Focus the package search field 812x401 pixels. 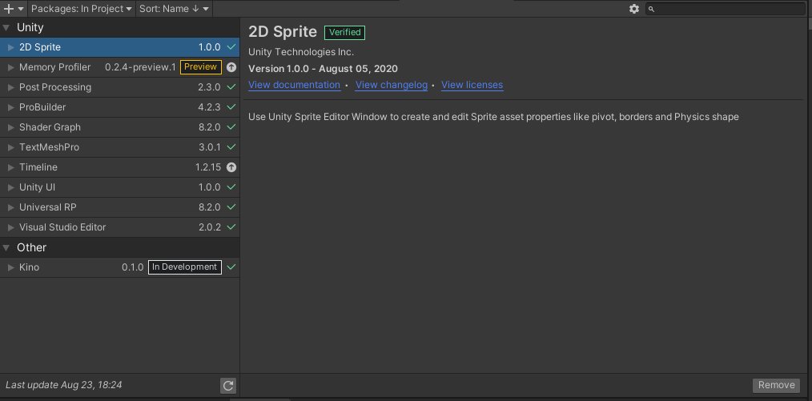729,9
